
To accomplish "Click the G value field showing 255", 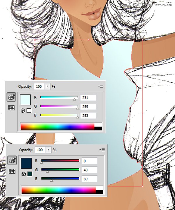I will point(88,107).
